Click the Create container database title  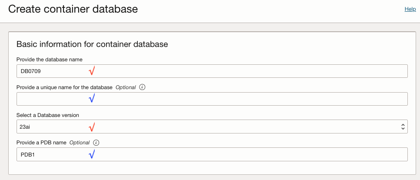[x=73, y=9]
